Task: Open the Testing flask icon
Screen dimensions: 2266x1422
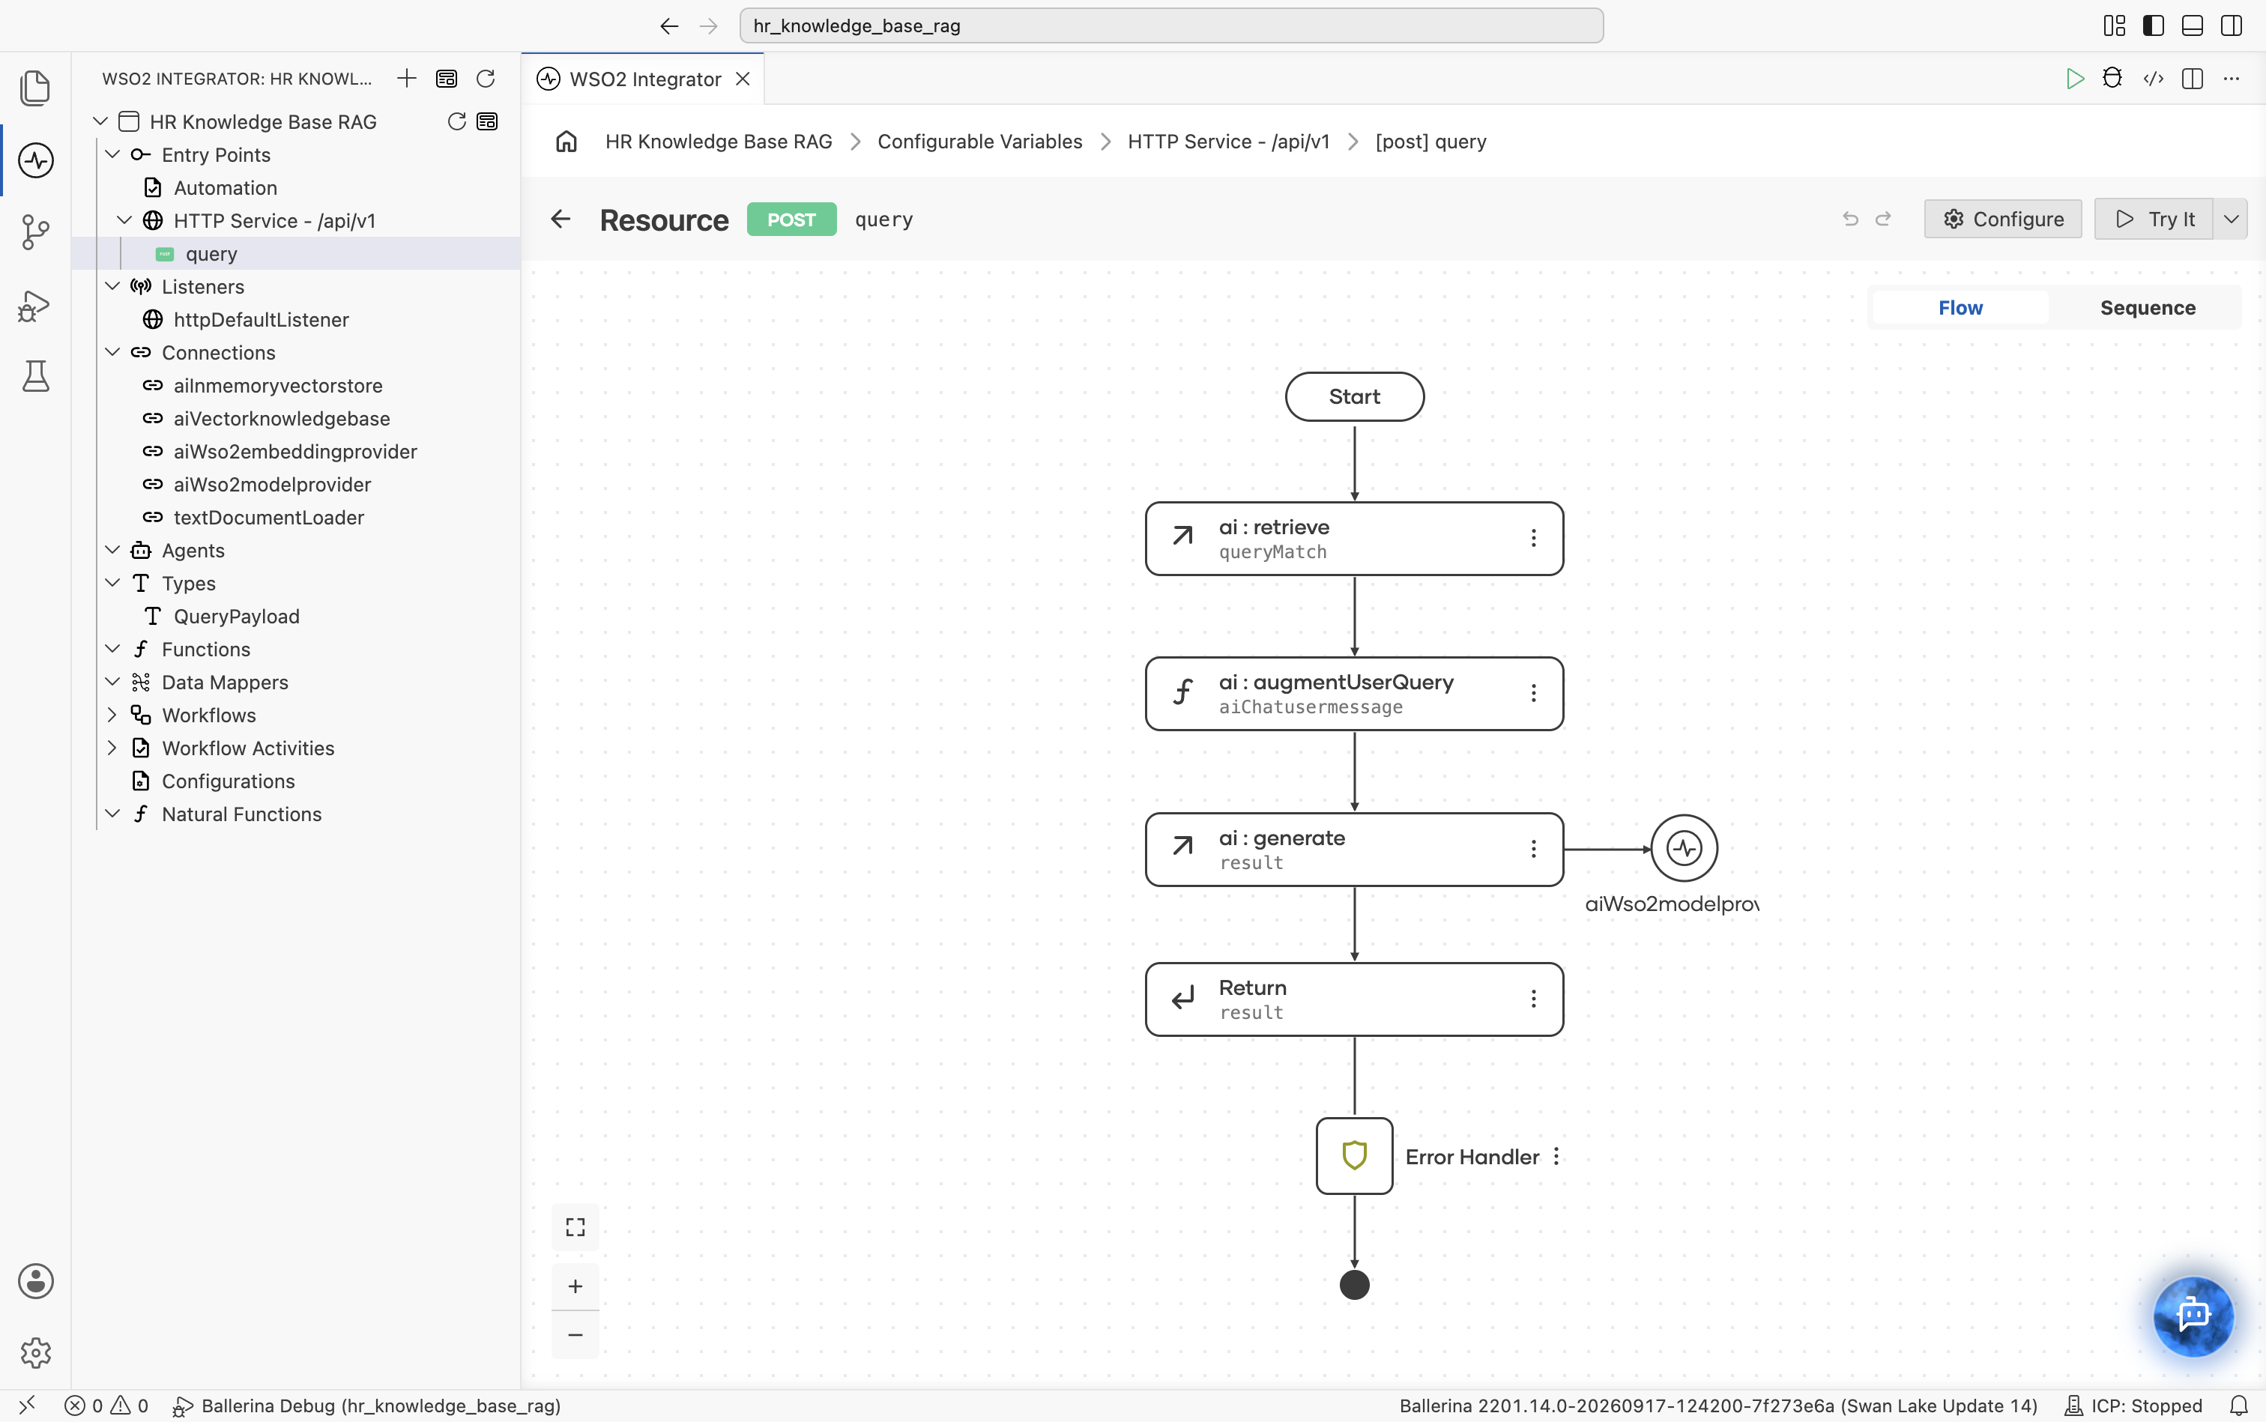Action: coord(34,377)
